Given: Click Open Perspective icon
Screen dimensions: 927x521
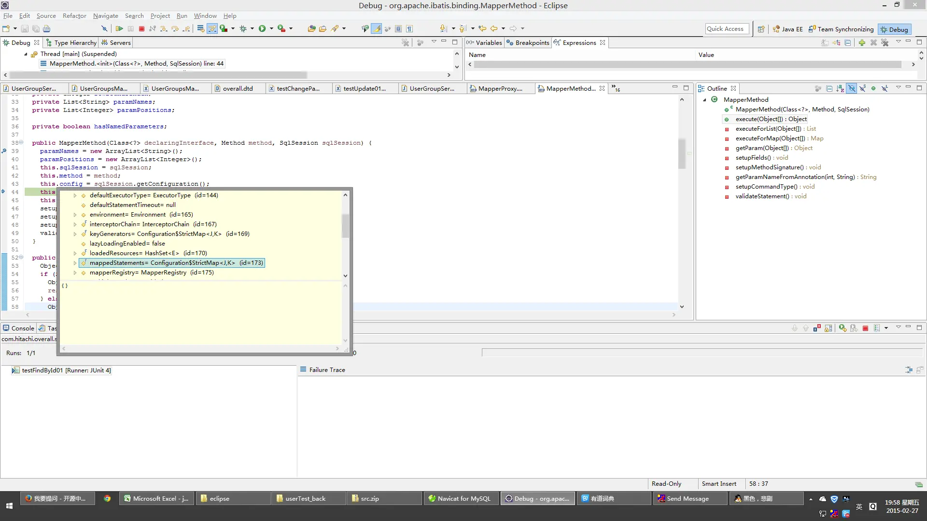Looking at the screenshot, I should click(761, 29).
